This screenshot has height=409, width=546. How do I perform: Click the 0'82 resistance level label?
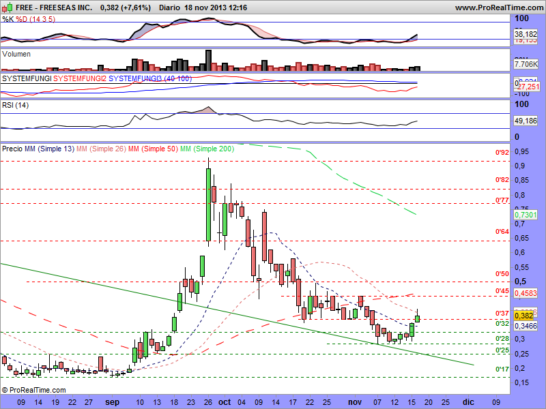tap(502, 180)
